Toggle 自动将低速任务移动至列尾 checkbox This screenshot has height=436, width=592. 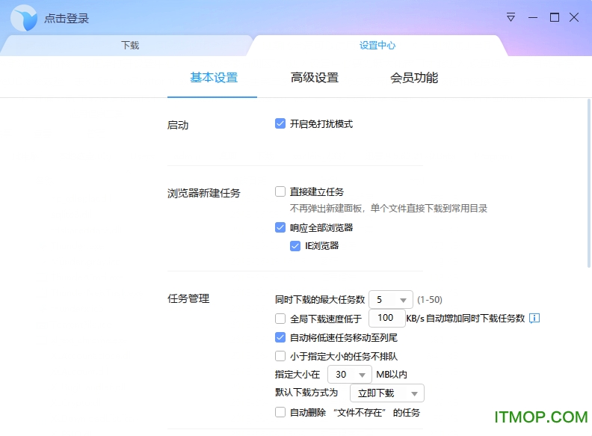point(280,337)
